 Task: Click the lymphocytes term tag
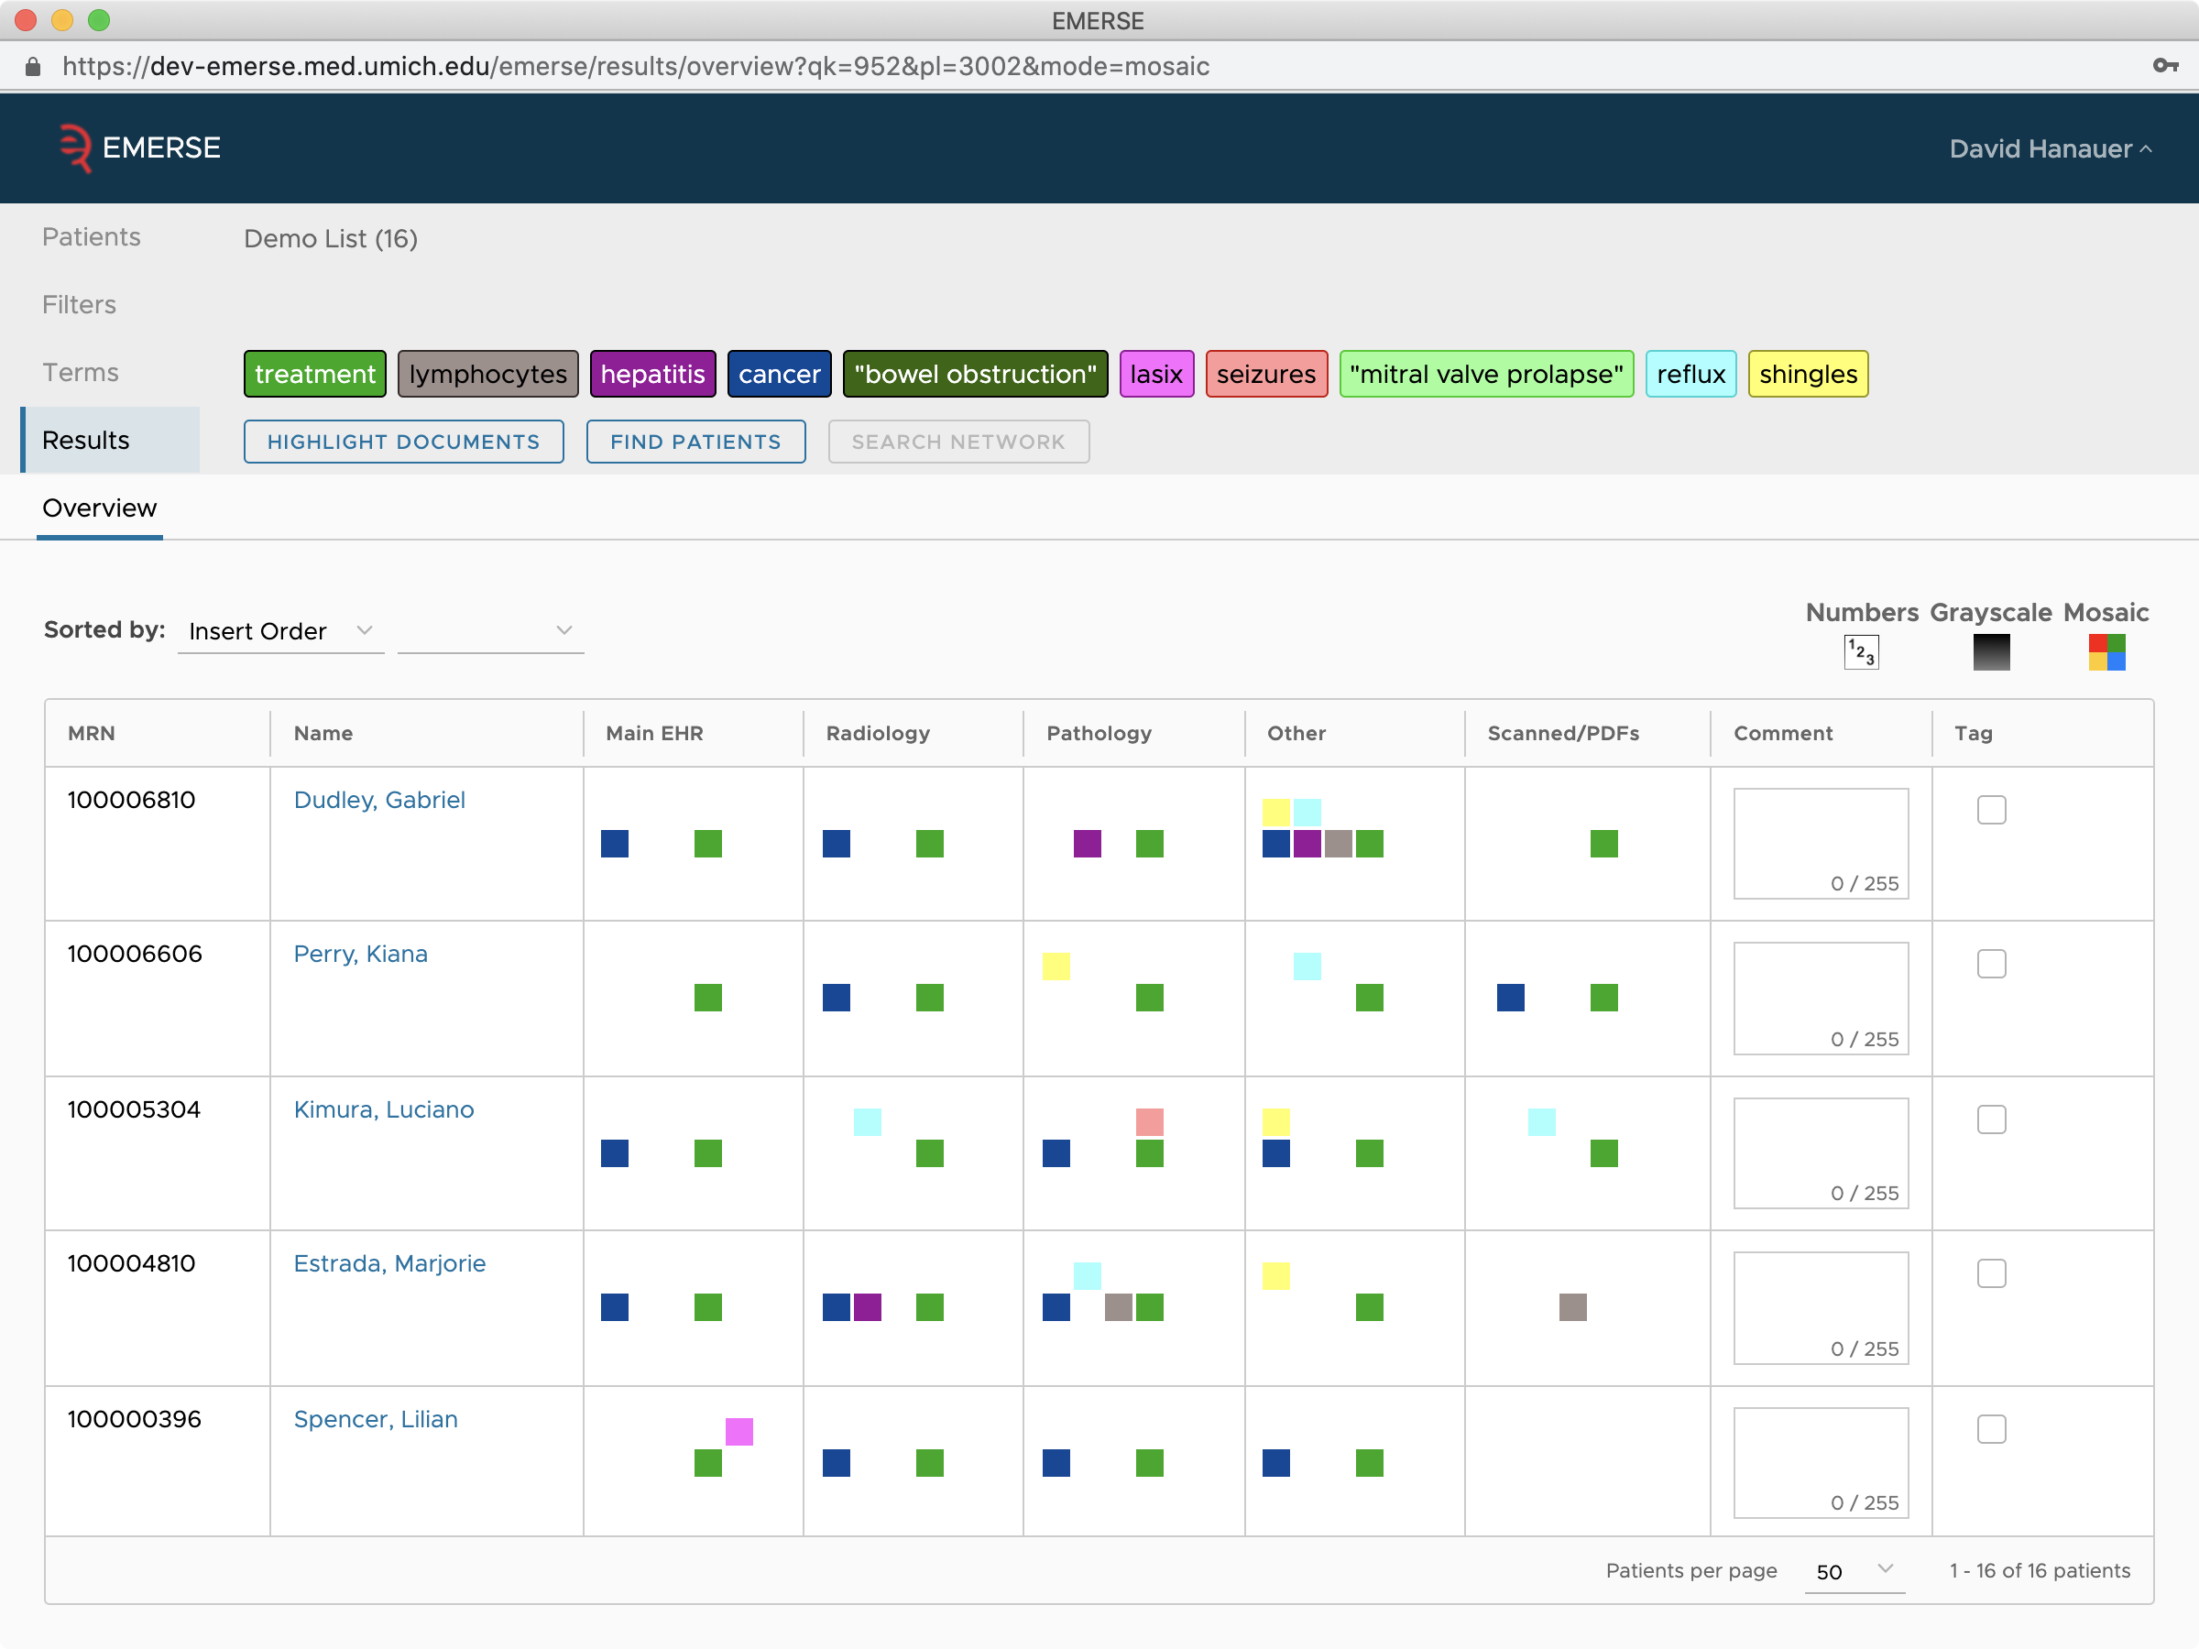[x=488, y=374]
